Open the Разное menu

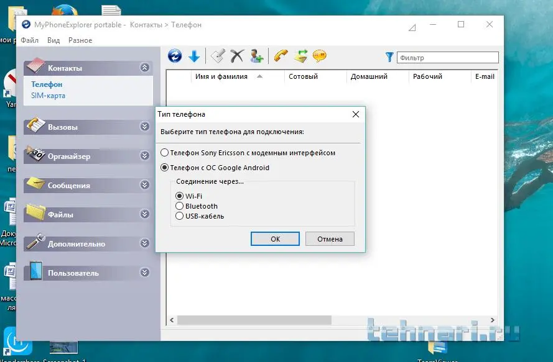tap(80, 40)
